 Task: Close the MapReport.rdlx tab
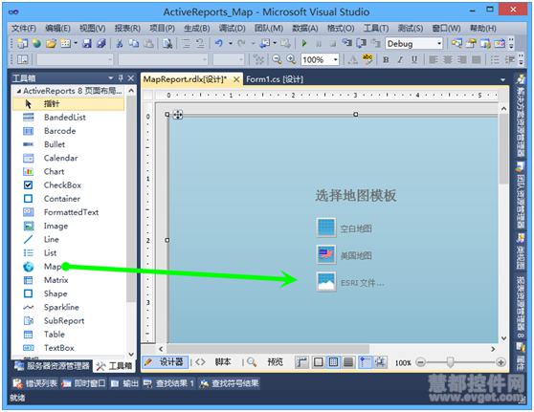[236, 80]
